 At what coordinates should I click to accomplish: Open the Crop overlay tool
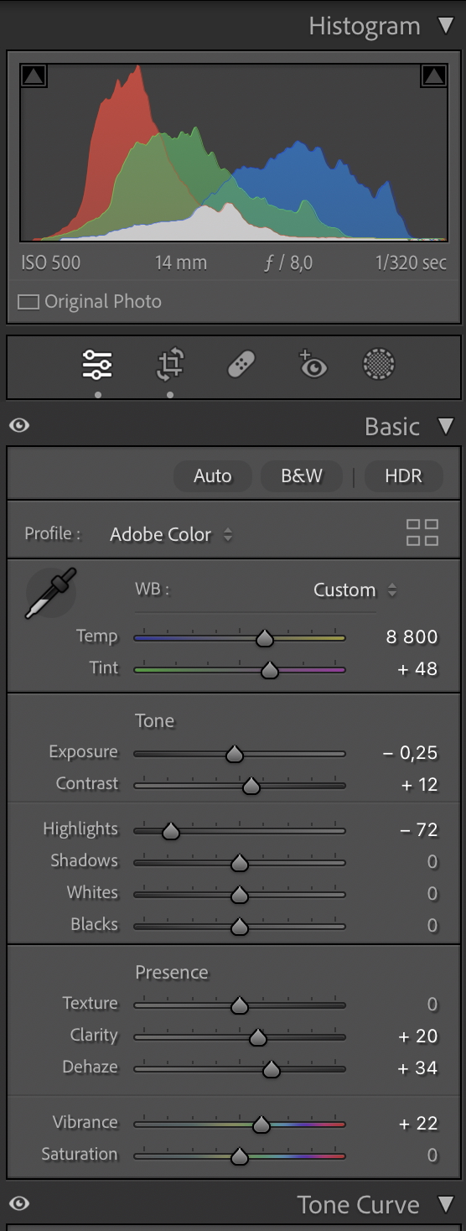170,364
